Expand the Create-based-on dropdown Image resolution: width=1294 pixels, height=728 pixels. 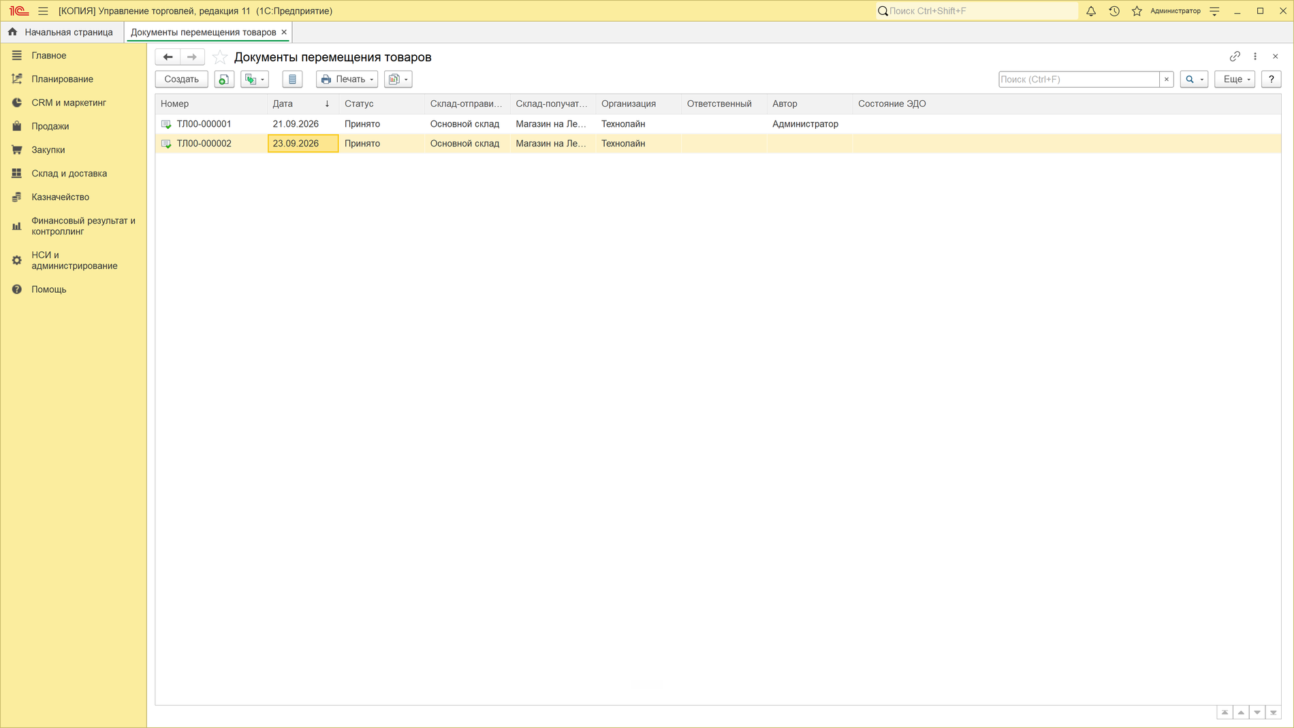pos(255,79)
